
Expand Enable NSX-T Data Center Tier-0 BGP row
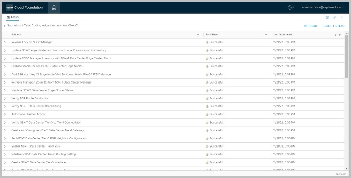5,147
